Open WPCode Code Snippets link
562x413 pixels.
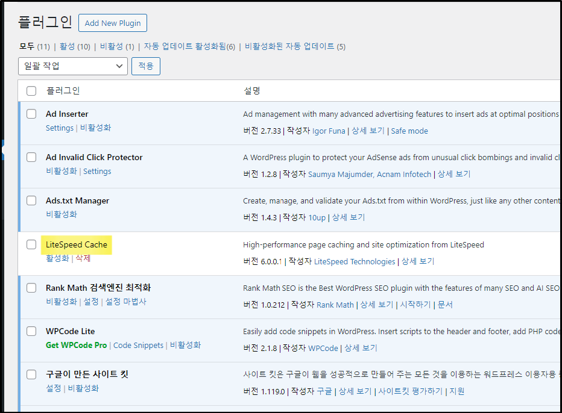click(x=138, y=345)
